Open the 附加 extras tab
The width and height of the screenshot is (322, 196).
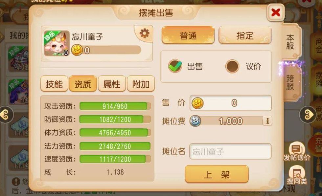(x=141, y=84)
